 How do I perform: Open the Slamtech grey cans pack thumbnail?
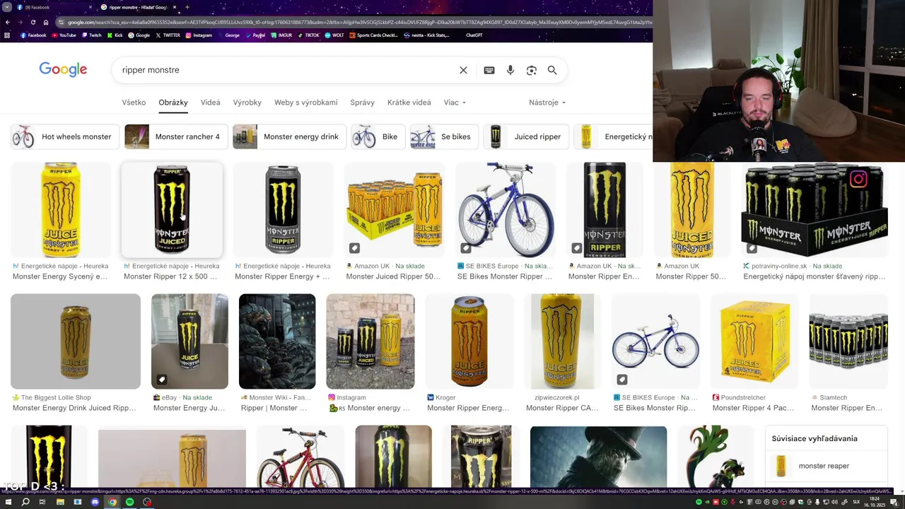(848, 341)
